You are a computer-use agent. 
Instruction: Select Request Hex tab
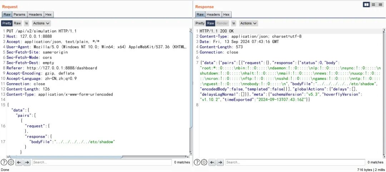point(49,15)
